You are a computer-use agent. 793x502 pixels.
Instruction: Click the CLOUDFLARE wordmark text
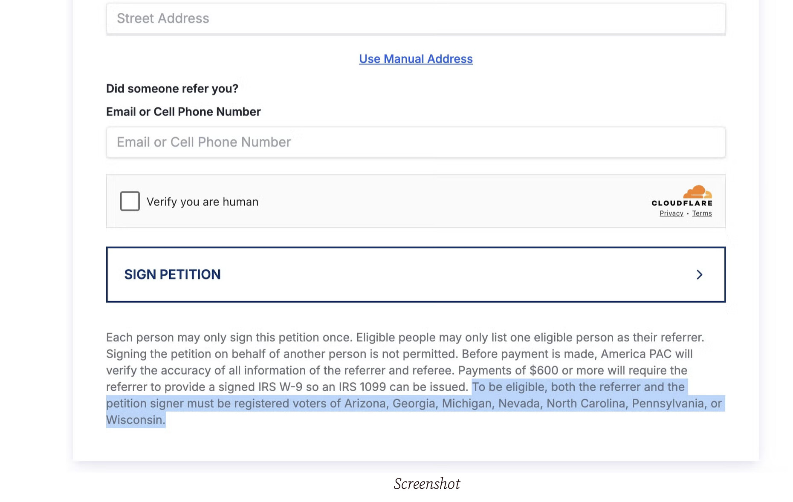(x=682, y=203)
